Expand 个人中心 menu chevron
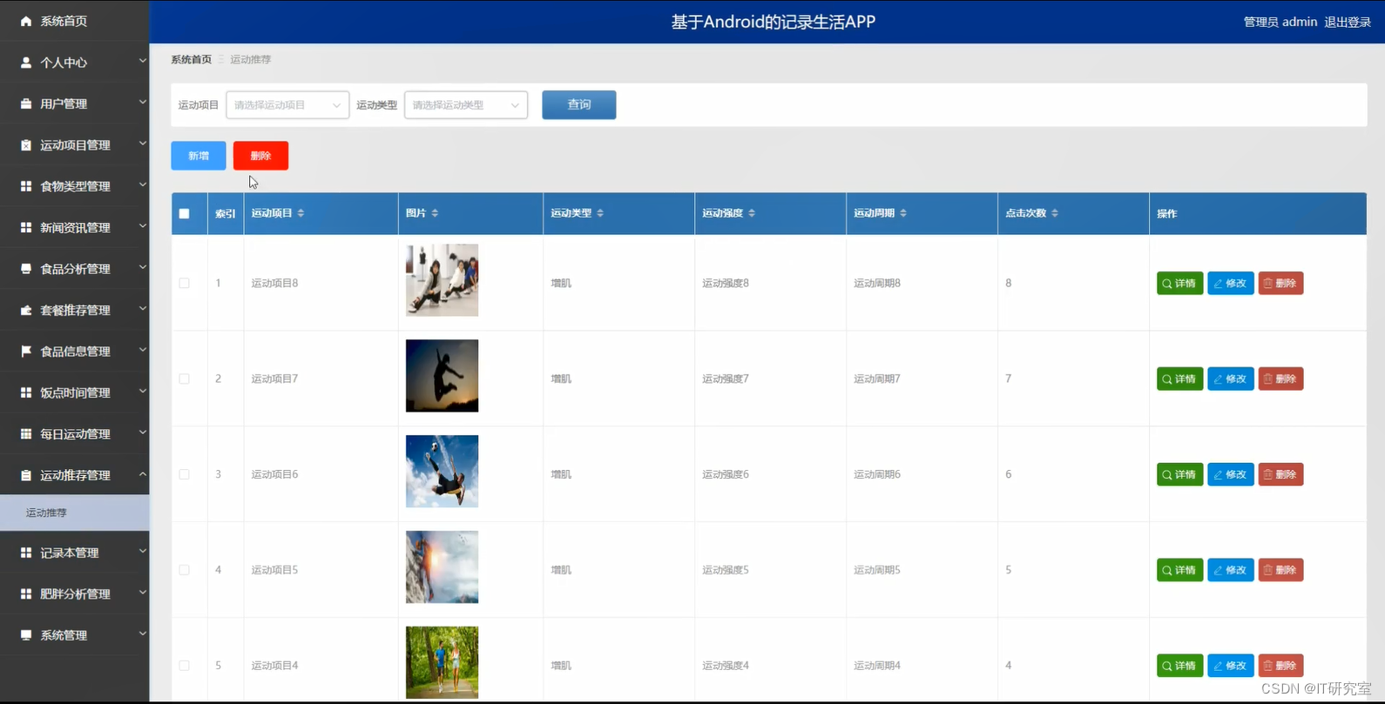 [142, 61]
